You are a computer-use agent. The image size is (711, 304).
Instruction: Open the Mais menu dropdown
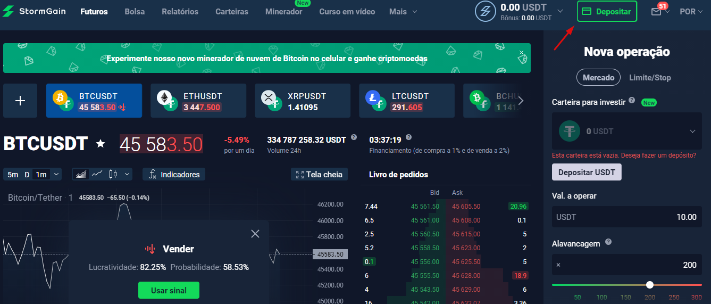(x=403, y=11)
